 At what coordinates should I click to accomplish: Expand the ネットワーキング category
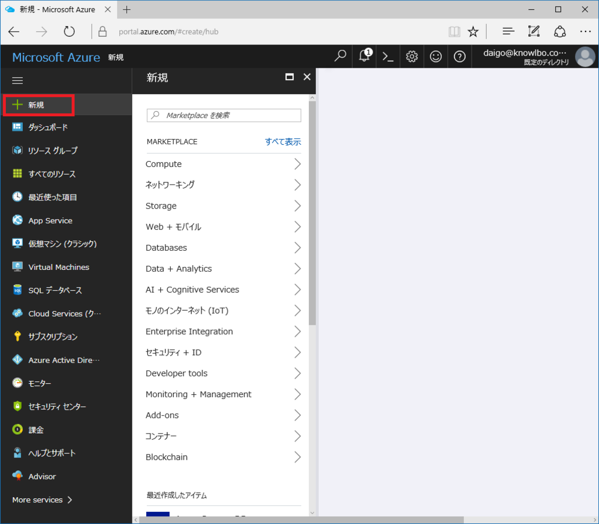[223, 185]
